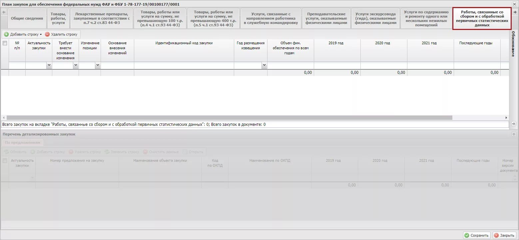The width and height of the screenshot is (519, 240).
Task: Close the План закупок window
Action: pyautogui.click(x=515, y=4)
